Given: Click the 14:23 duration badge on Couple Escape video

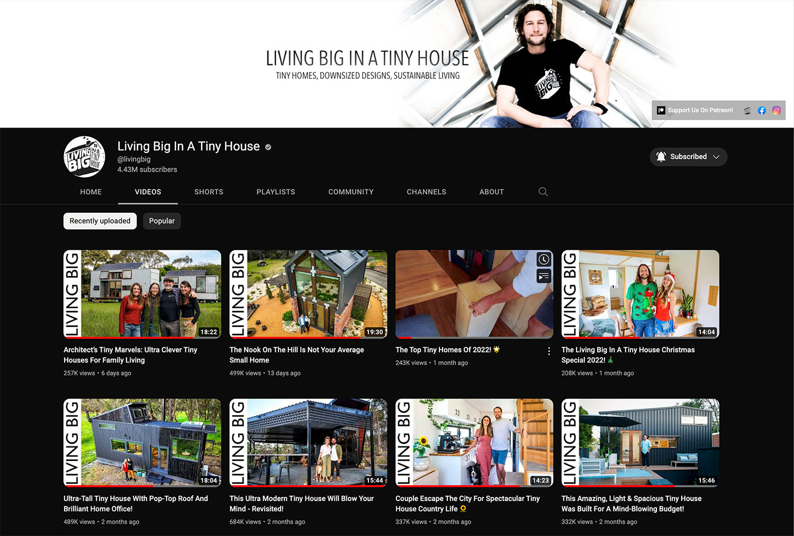Looking at the screenshot, I should [540, 480].
